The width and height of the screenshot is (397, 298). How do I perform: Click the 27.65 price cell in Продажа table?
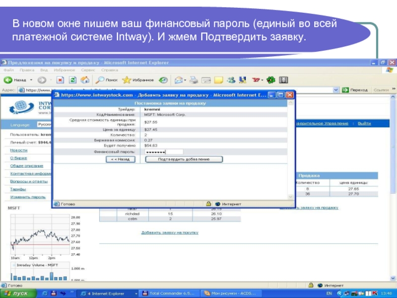[x=353, y=189]
